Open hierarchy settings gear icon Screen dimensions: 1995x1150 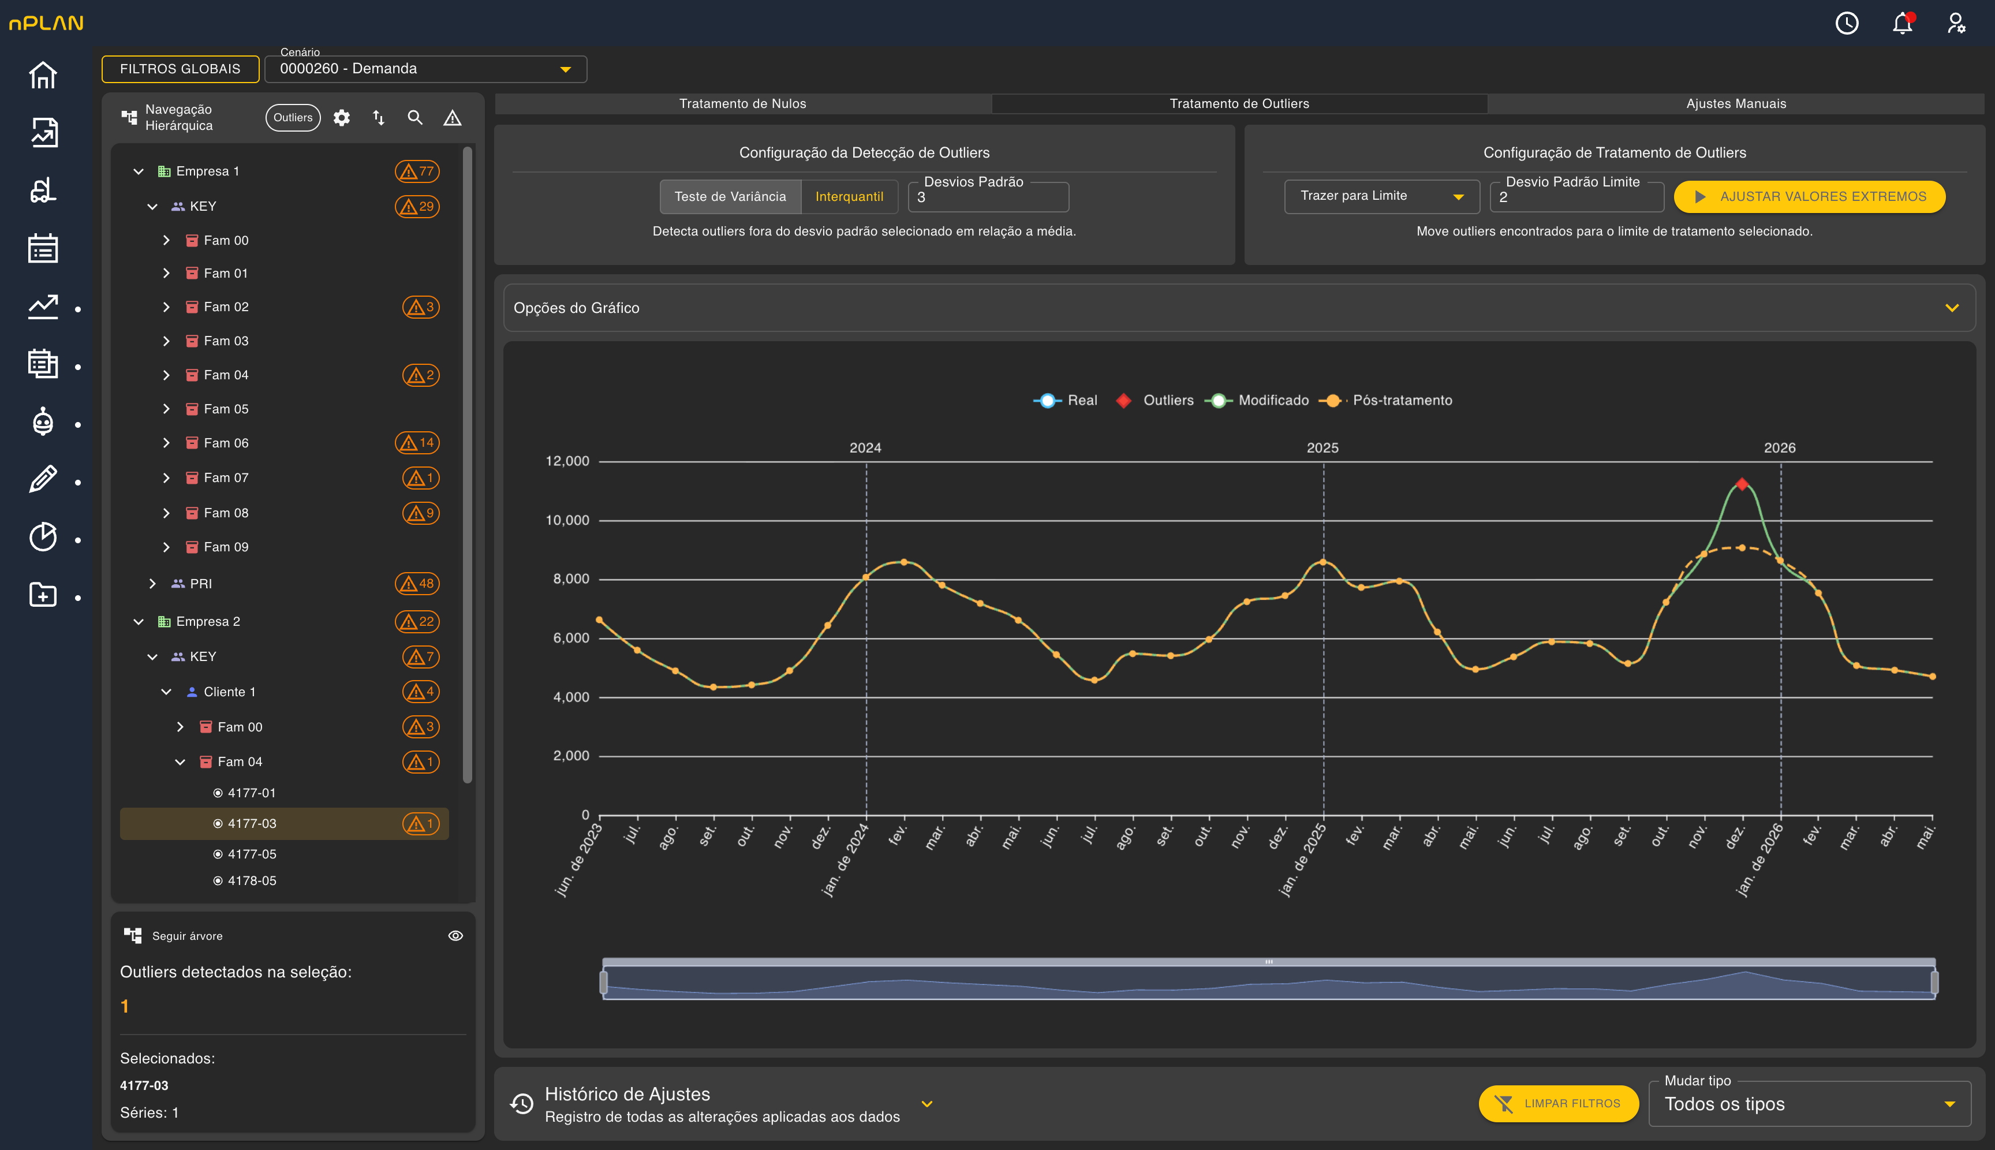click(341, 118)
